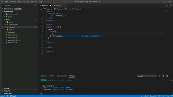Expand the NPM Scripts section

point(8,93)
